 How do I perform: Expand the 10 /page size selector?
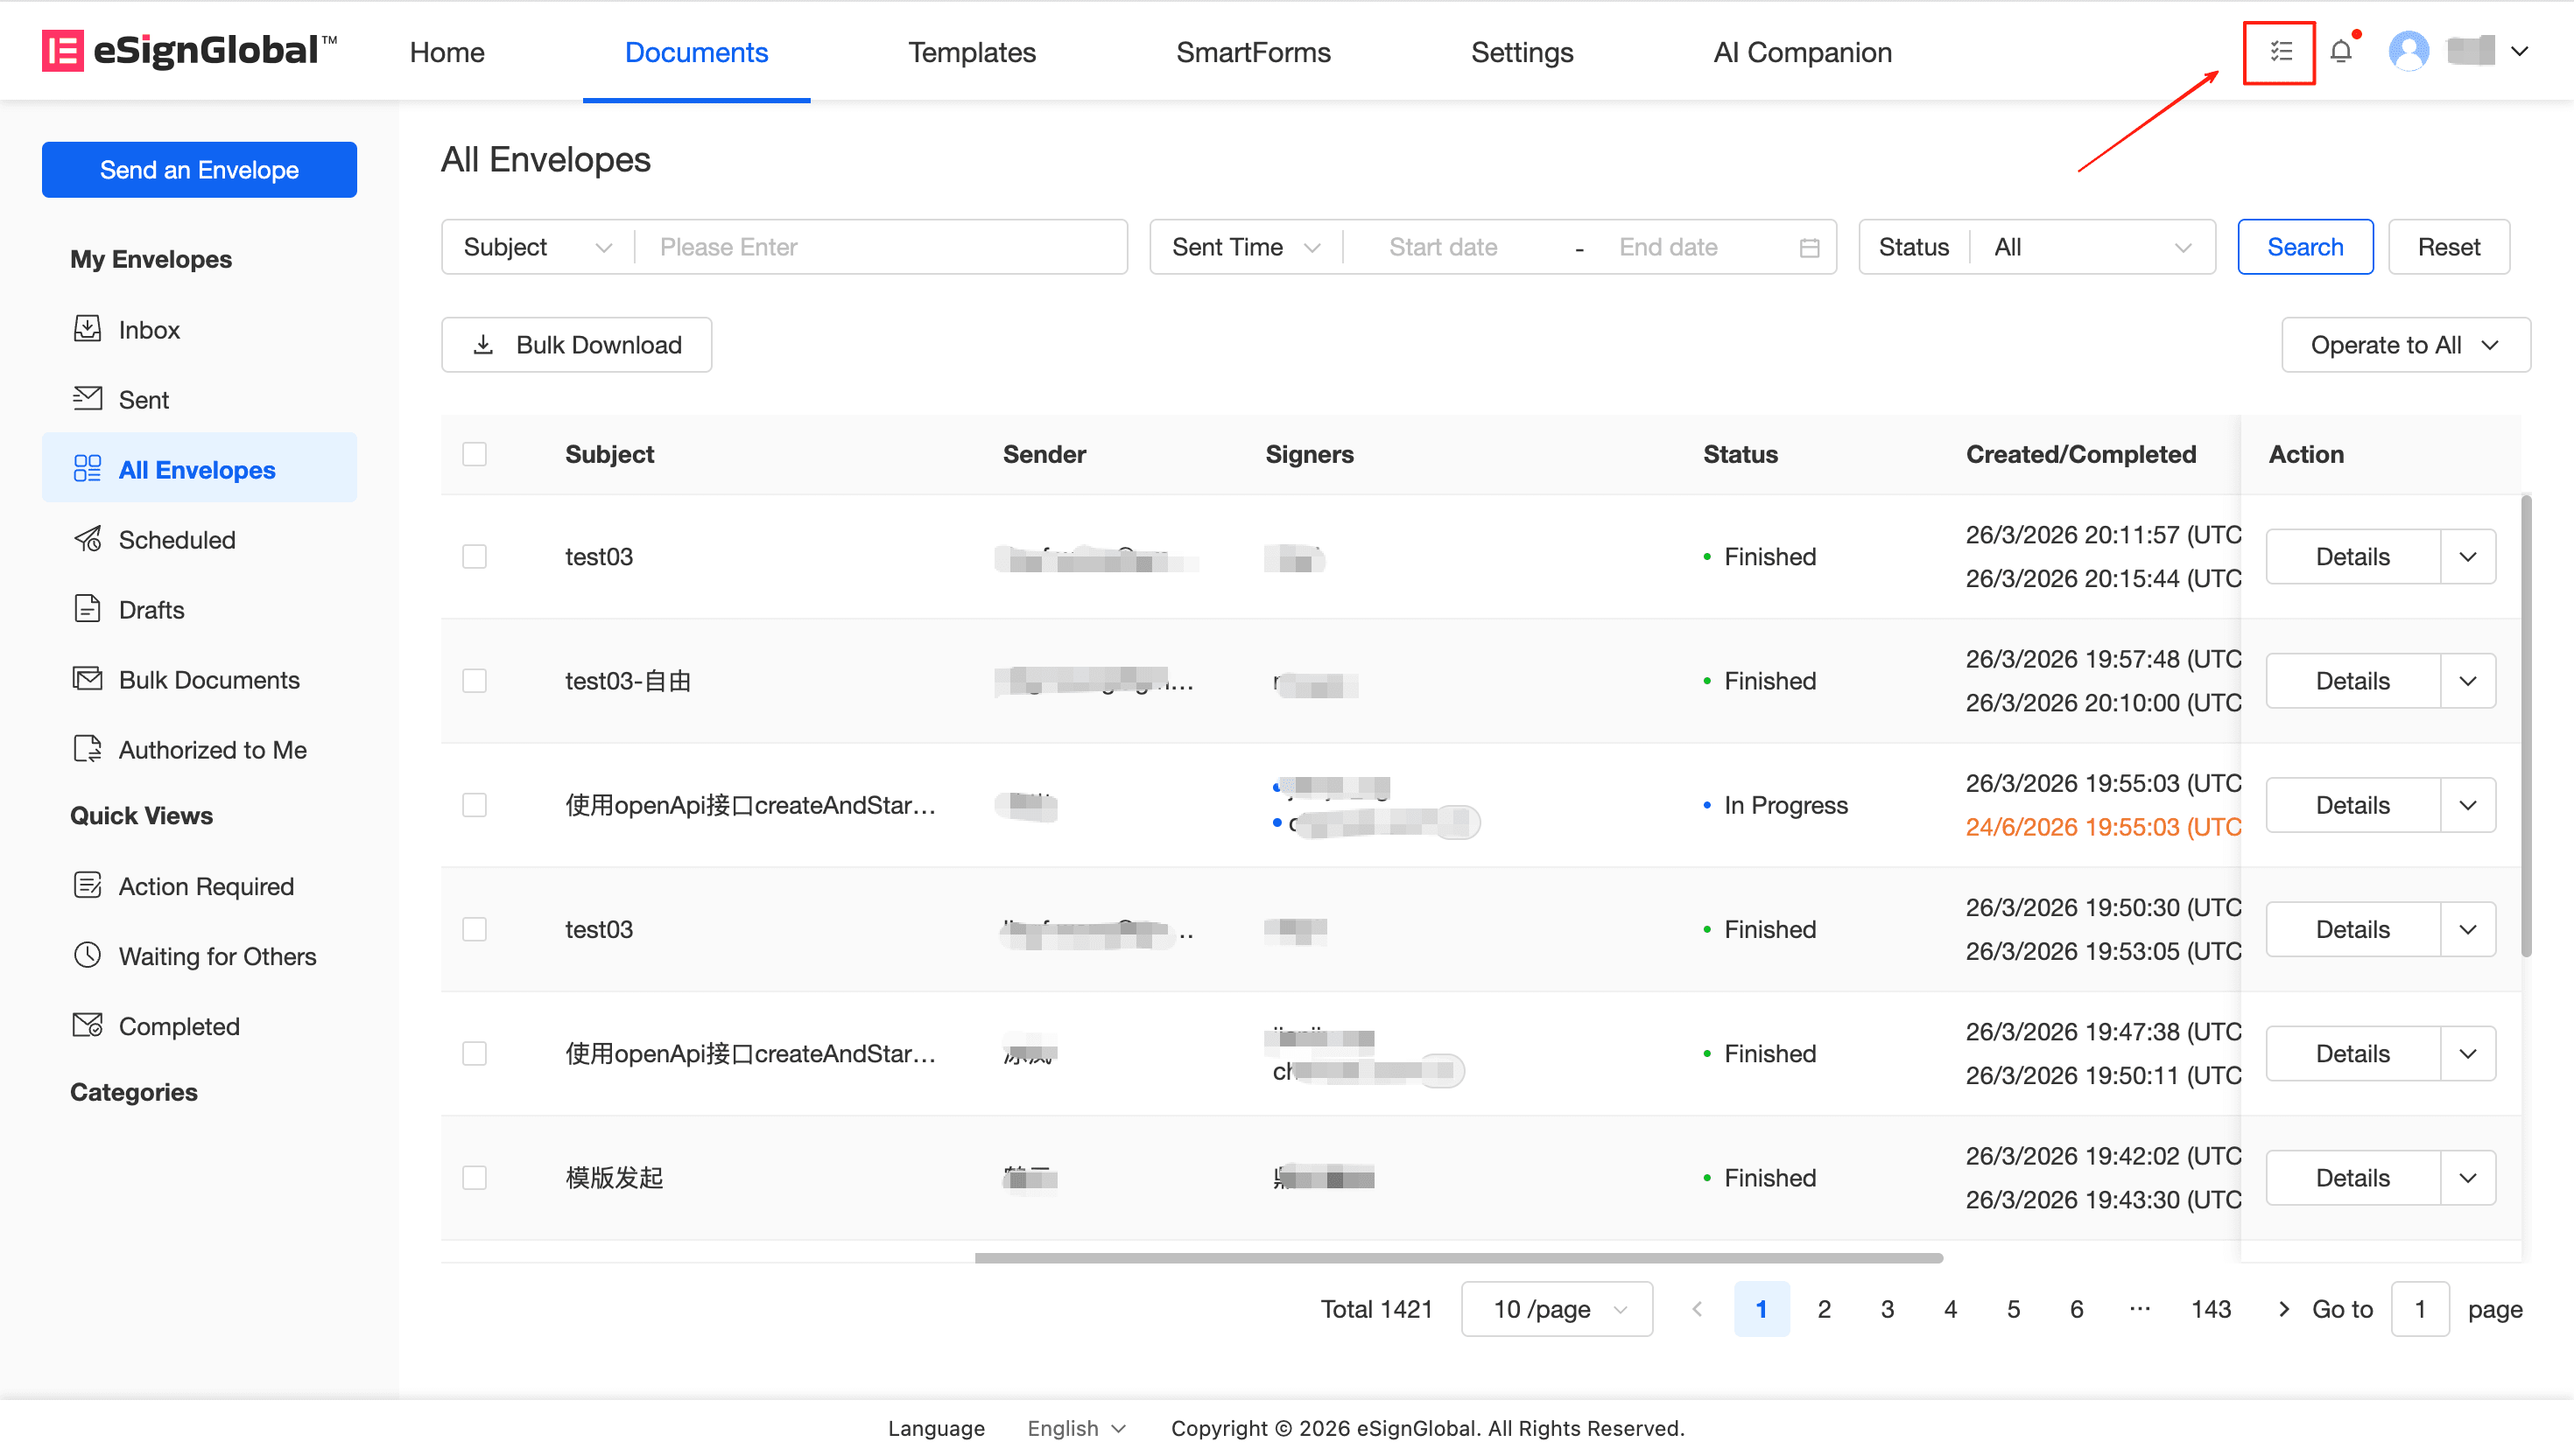1557,1309
